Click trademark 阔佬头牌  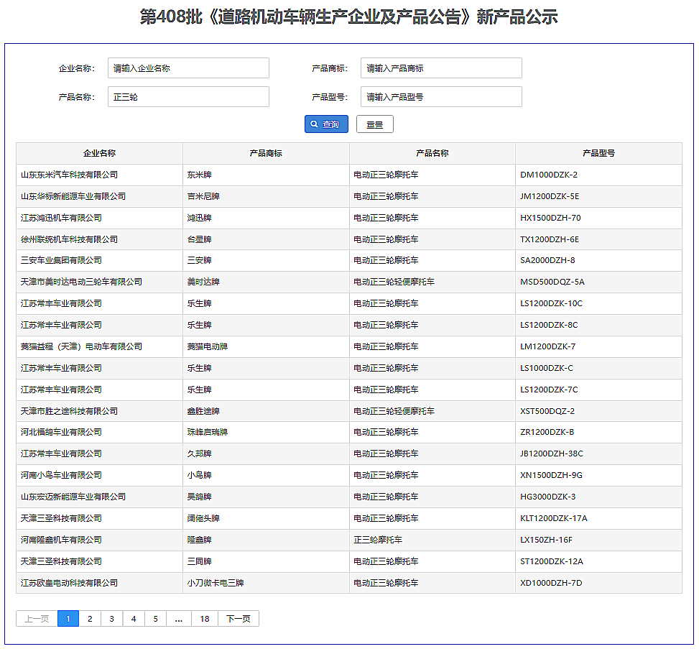click(x=203, y=518)
